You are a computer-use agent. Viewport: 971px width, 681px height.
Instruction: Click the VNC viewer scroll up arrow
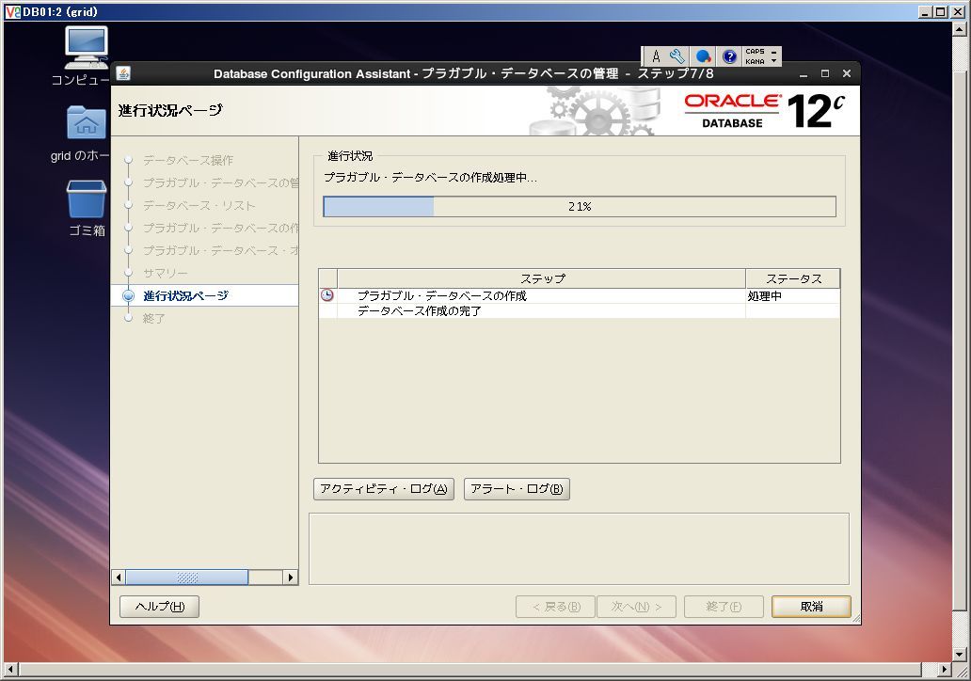tap(959, 28)
